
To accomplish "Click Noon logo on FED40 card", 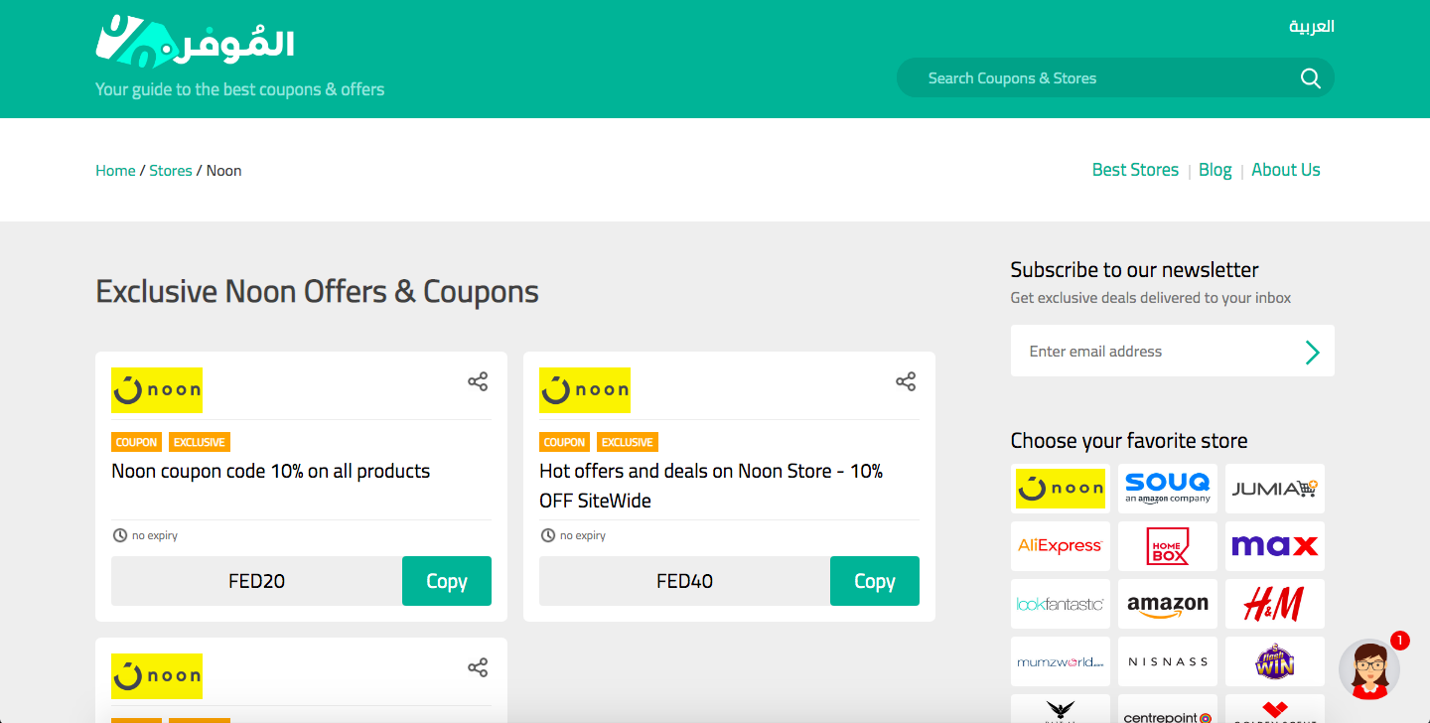I will pyautogui.click(x=585, y=390).
